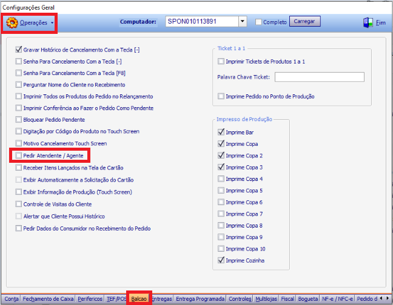Open the Controles tab

pyautogui.click(x=240, y=299)
